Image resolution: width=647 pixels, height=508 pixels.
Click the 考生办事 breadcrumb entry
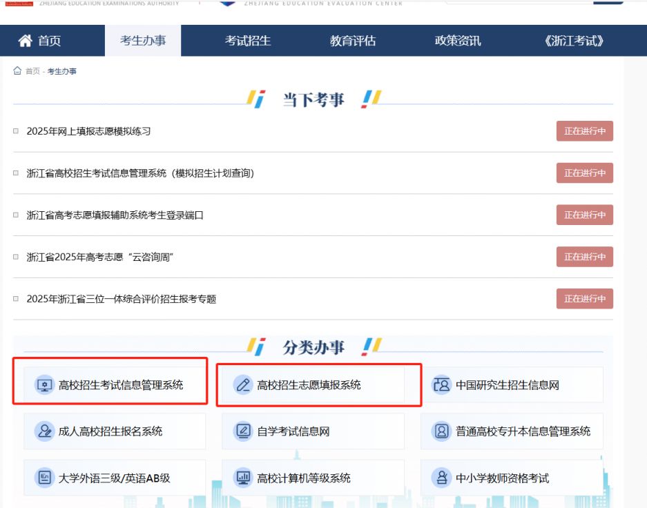click(64, 70)
